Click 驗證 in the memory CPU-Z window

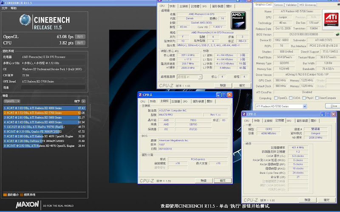point(307,200)
